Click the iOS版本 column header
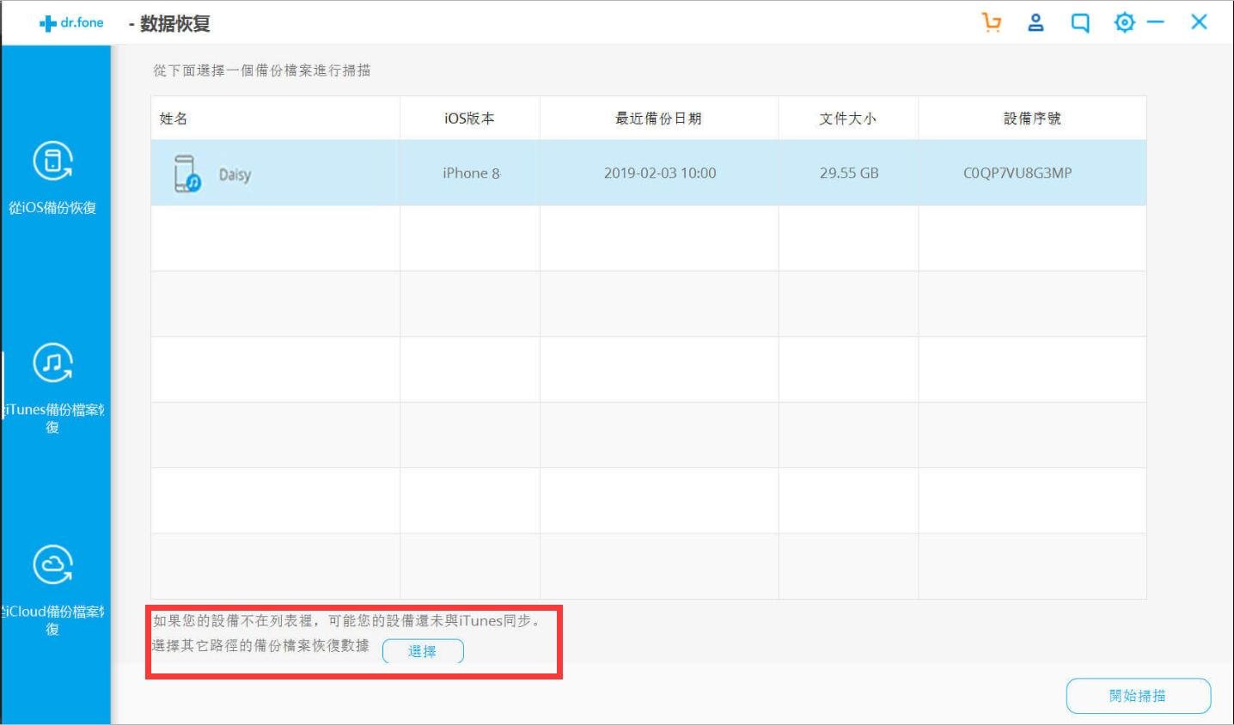This screenshot has width=1234, height=725. tap(469, 119)
